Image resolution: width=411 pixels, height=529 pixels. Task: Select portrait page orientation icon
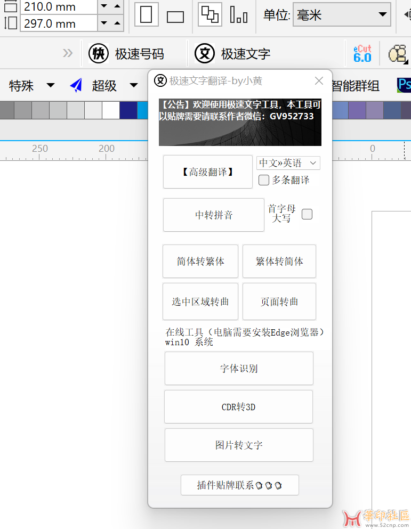146,14
